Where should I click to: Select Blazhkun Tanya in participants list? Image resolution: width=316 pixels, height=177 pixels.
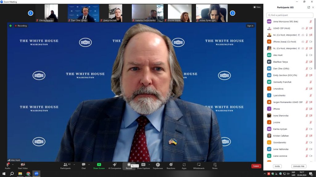[290, 62]
